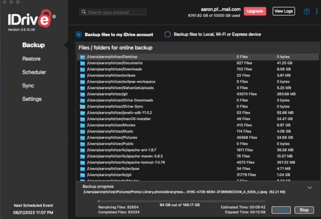The width and height of the screenshot is (321, 219).
Task: Click the Completed Files: 63334 status
Action: [x=119, y=212]
